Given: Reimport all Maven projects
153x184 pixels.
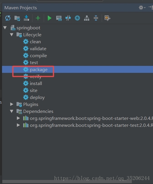Looking at the screenshot, I should (8, 18).
